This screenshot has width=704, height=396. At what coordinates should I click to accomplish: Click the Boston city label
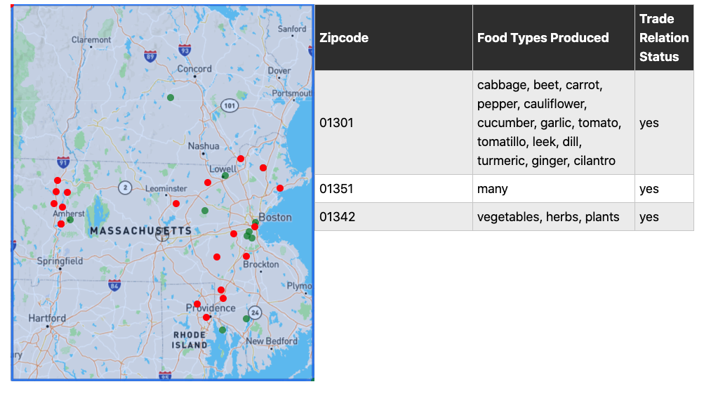(275, 217)
